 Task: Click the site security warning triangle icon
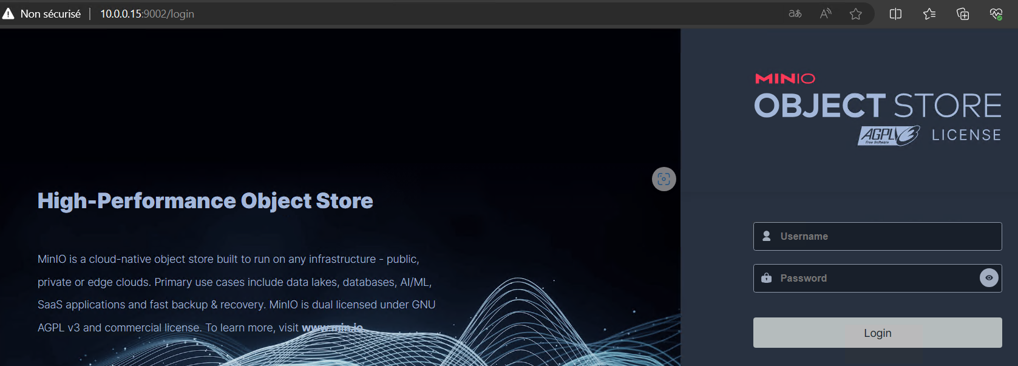[x=8, y=13]
